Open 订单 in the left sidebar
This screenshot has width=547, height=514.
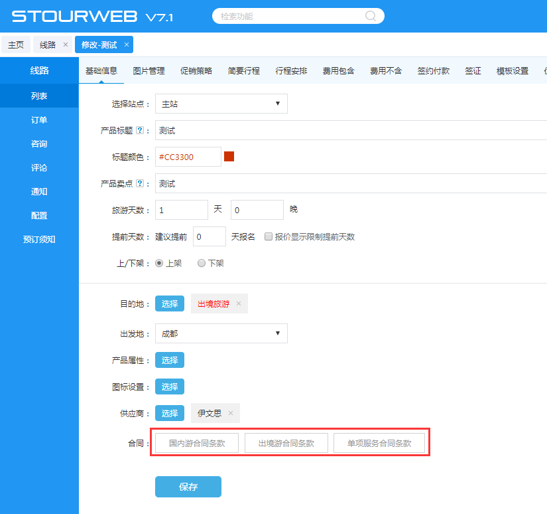tap(39, 120)
